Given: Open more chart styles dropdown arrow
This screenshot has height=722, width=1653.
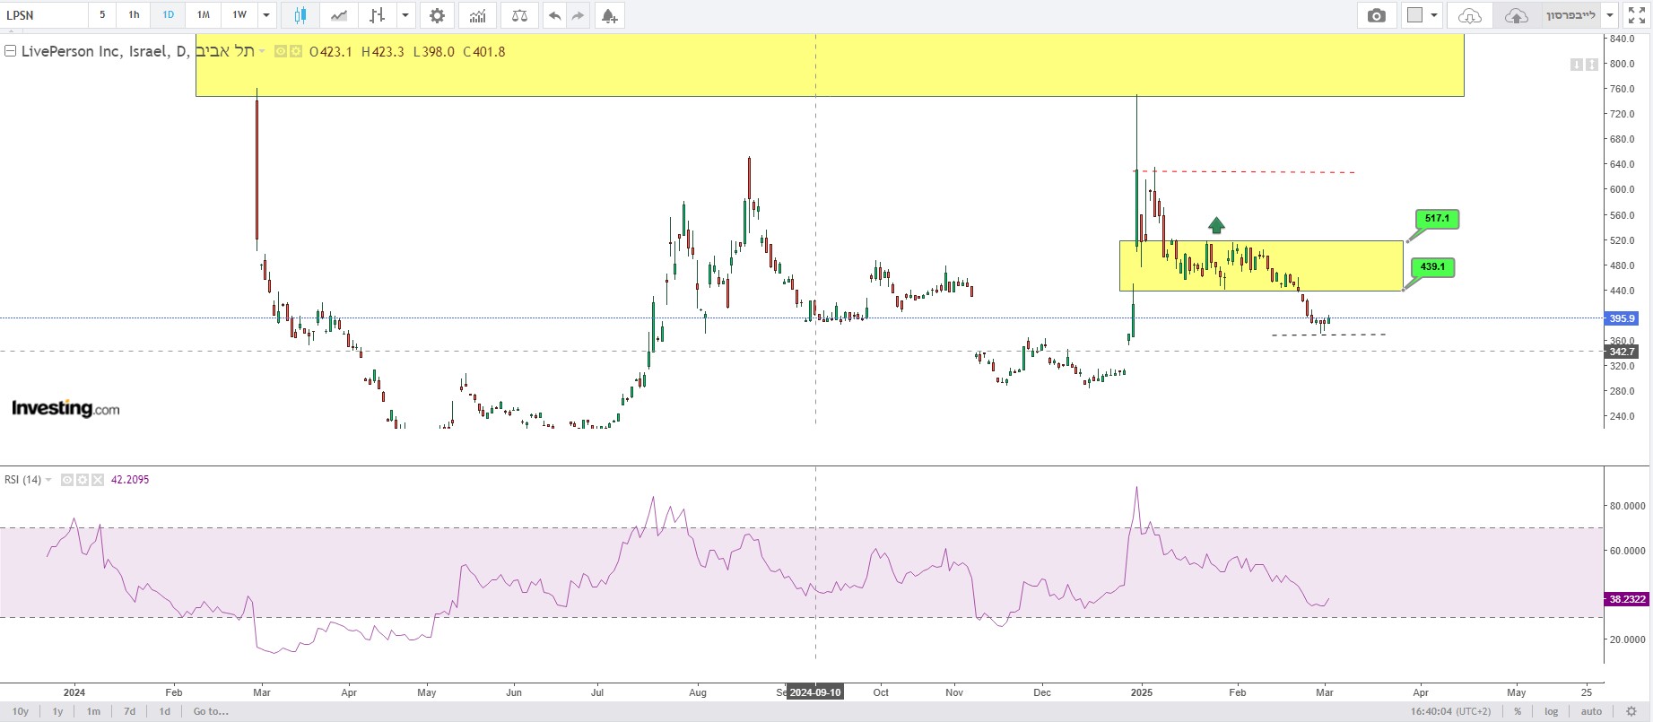Looking at the screenshot, I should coord(405,15).
